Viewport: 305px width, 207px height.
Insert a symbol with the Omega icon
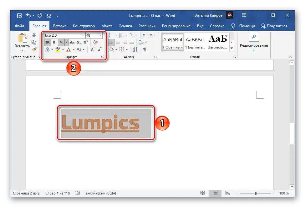[x=49, y=16]
